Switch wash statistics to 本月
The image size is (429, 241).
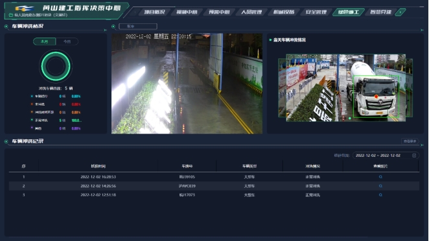(44, 41)
